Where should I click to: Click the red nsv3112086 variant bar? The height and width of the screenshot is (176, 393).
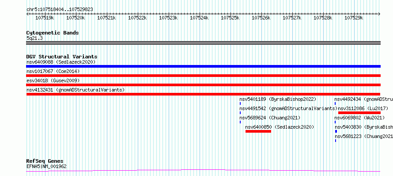tap(359, 113)
